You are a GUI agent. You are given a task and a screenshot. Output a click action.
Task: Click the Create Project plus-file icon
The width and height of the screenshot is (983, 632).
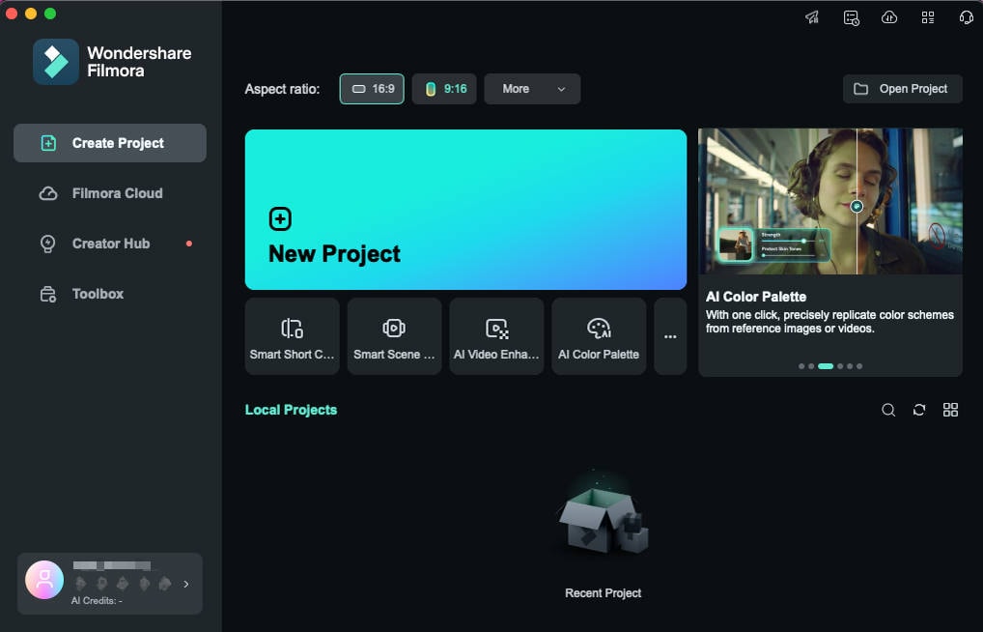pyautogui.click(x=48, y=143)
